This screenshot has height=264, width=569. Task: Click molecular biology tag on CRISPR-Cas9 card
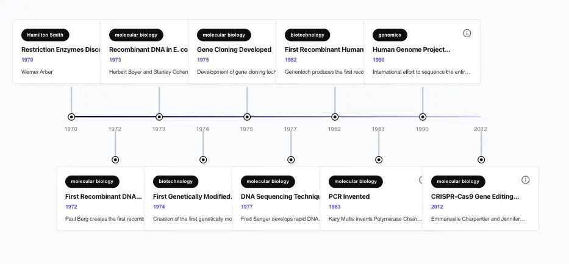(x=458, y=181)
